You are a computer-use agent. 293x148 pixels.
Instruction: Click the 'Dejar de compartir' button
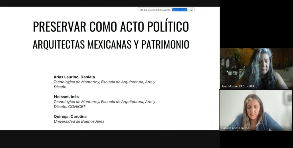180,10
